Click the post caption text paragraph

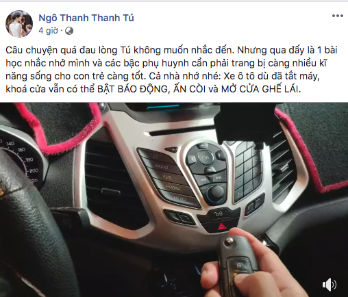[171, 69]
